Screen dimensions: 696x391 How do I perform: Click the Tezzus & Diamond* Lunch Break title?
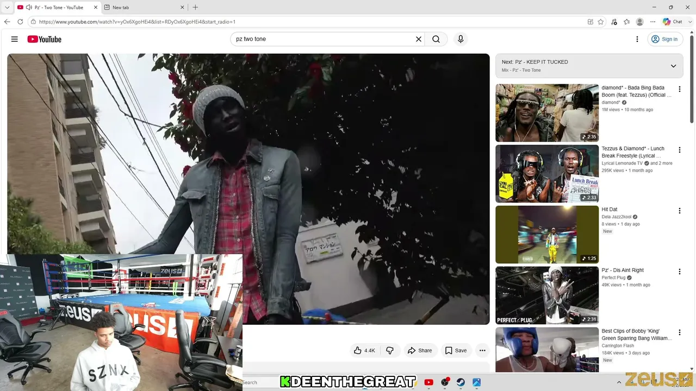click(633, 152)
